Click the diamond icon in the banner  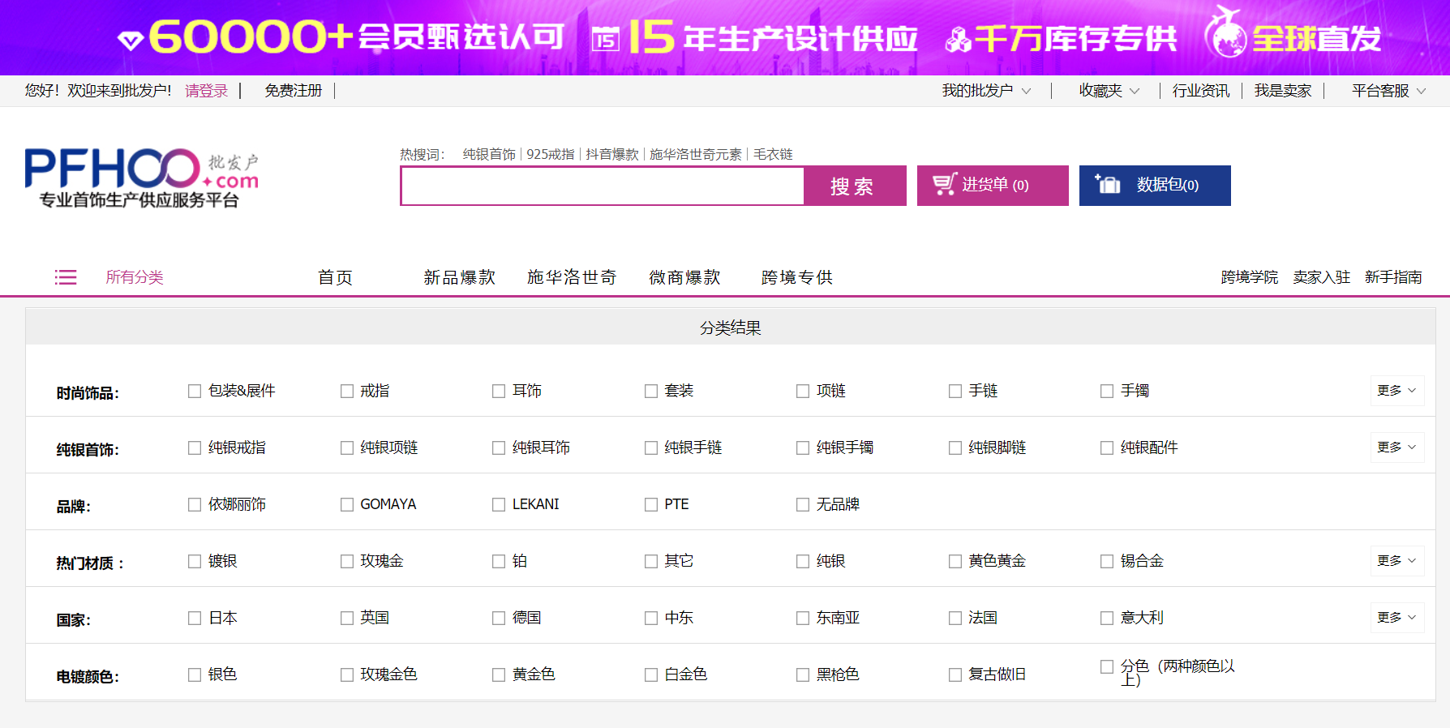click(130, 40)
